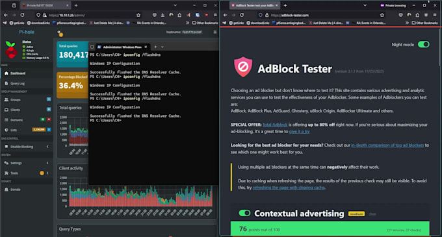Viewport: 442px width, 237px height.
Task: Close the Administrator PowerShell tab
Action: coord(146,47)
